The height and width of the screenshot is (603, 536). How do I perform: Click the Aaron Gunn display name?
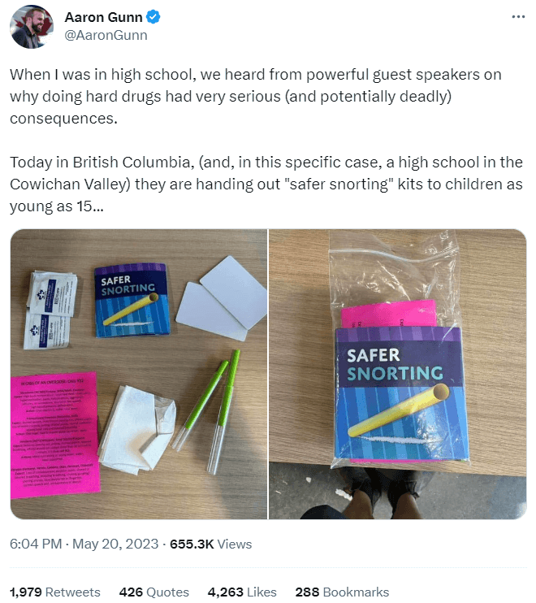[x=103, y=17]
